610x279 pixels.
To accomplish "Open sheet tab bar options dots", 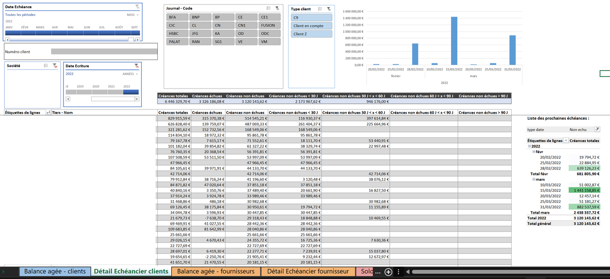I will [x=399, y=272].
